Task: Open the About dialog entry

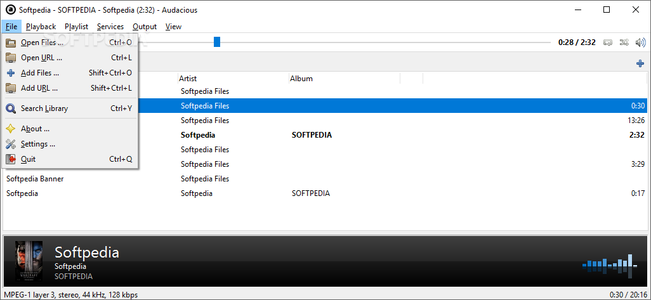Action: [70, 129]
